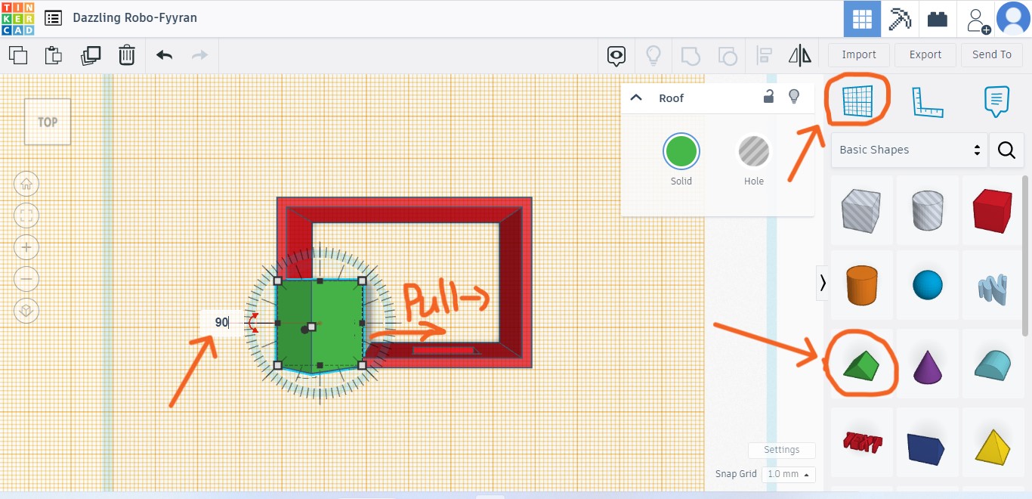1032x499 pixels.
Task: Open the Align tool
Action: 764,55
